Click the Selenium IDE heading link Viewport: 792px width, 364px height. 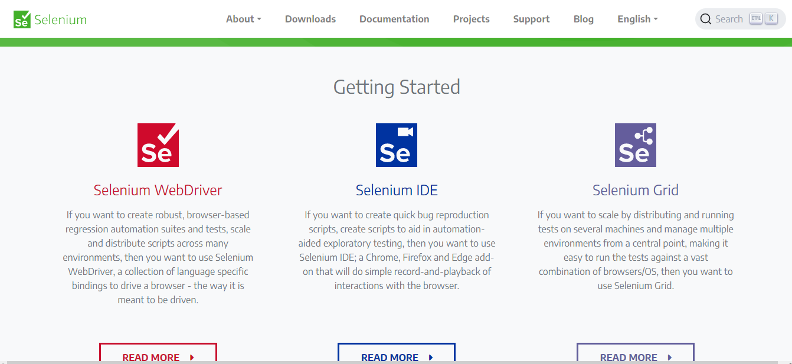click(x=397, y=190)
